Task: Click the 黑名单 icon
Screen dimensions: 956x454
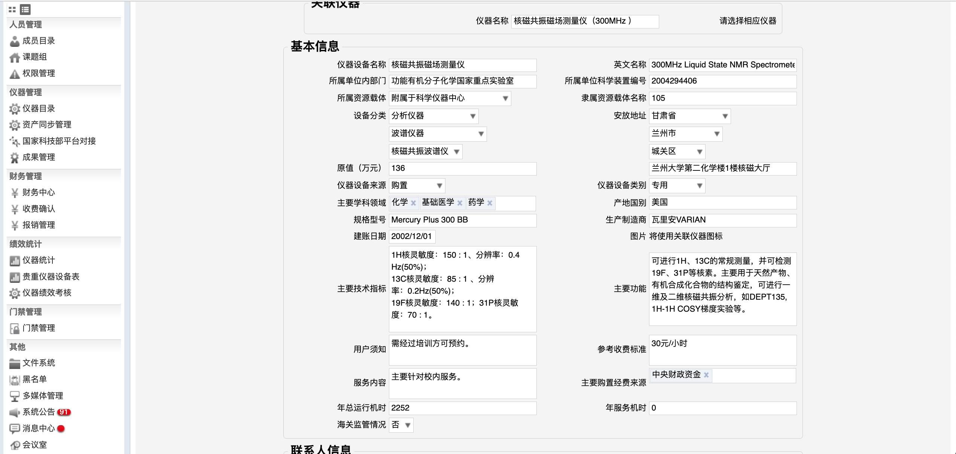Action: click(15, 379)
